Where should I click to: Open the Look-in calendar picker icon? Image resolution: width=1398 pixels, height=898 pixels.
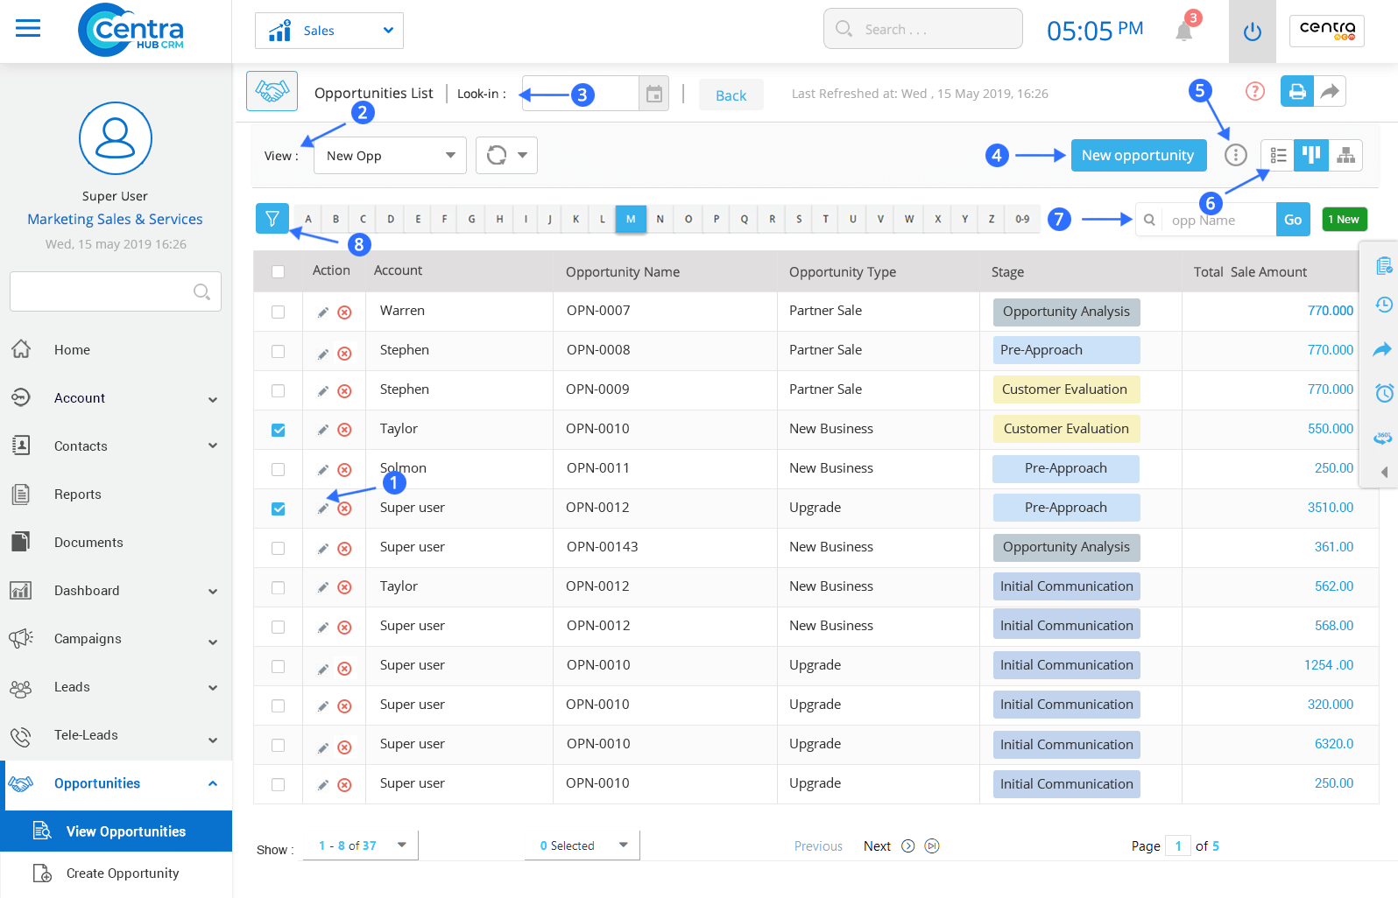point(653,94)
